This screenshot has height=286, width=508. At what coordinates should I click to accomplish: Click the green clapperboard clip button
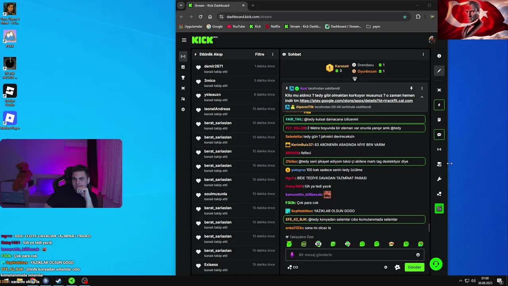(439, 208)
